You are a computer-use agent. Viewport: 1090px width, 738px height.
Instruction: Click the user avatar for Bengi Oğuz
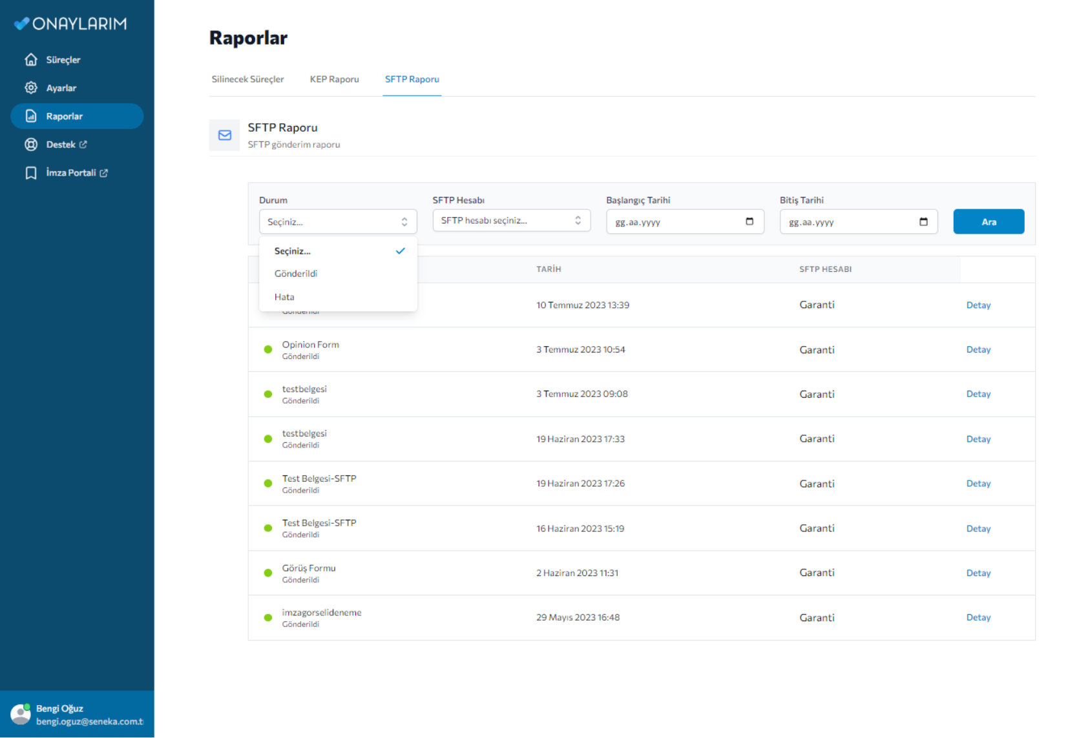(21, 714)
